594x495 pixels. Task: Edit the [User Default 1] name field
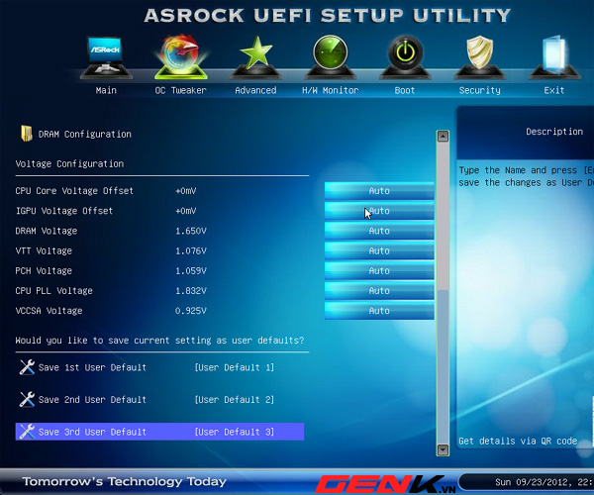234,367
